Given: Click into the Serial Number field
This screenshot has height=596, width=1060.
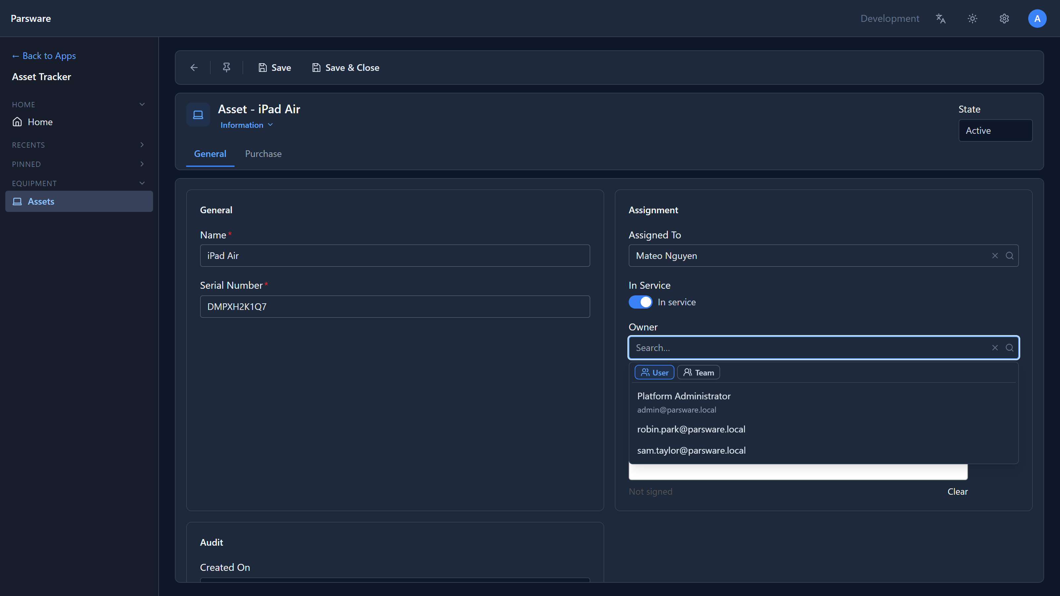Looking at the screenshot, I should 395,307.
